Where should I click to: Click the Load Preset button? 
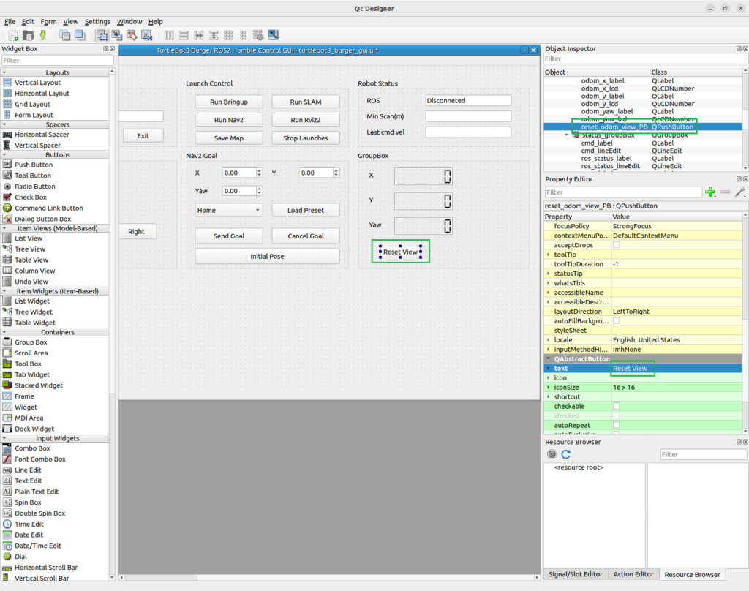[x=306, y=210]
